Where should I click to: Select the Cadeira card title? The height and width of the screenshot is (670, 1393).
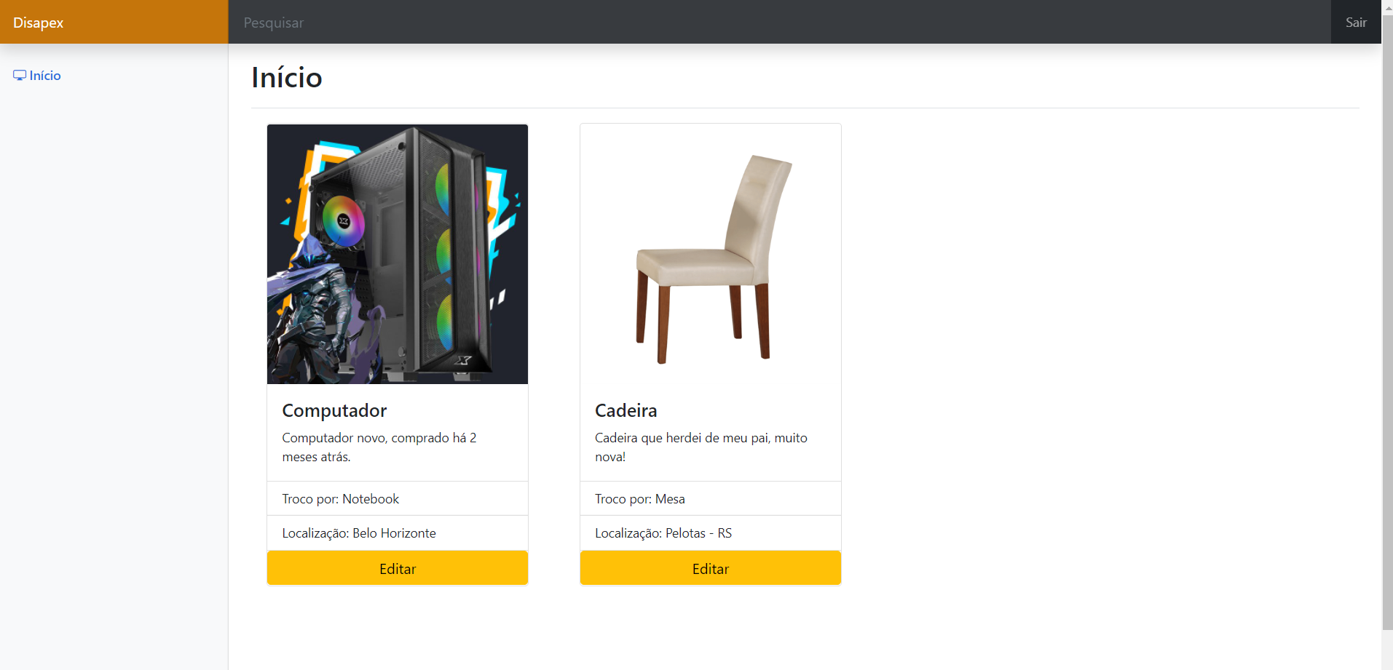coord(626,410)
